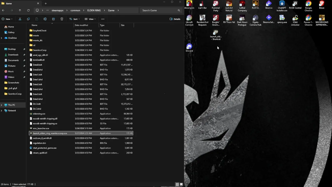Open Google Chrome desktop icon
The width and height of the screenshot is (332, 187).
(x=308, y=6)
